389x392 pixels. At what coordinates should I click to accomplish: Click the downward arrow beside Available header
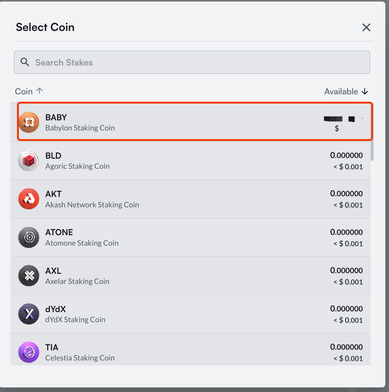365,91
